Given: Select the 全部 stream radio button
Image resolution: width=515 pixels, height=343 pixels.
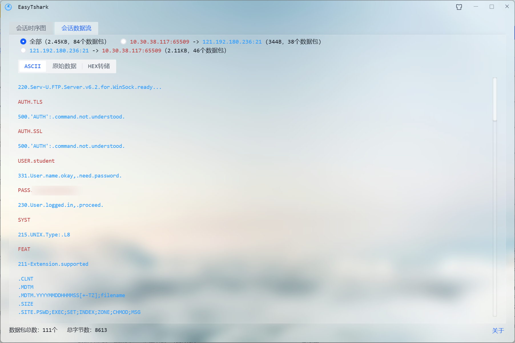Looking at the screenshot, I should click(23, 41).
